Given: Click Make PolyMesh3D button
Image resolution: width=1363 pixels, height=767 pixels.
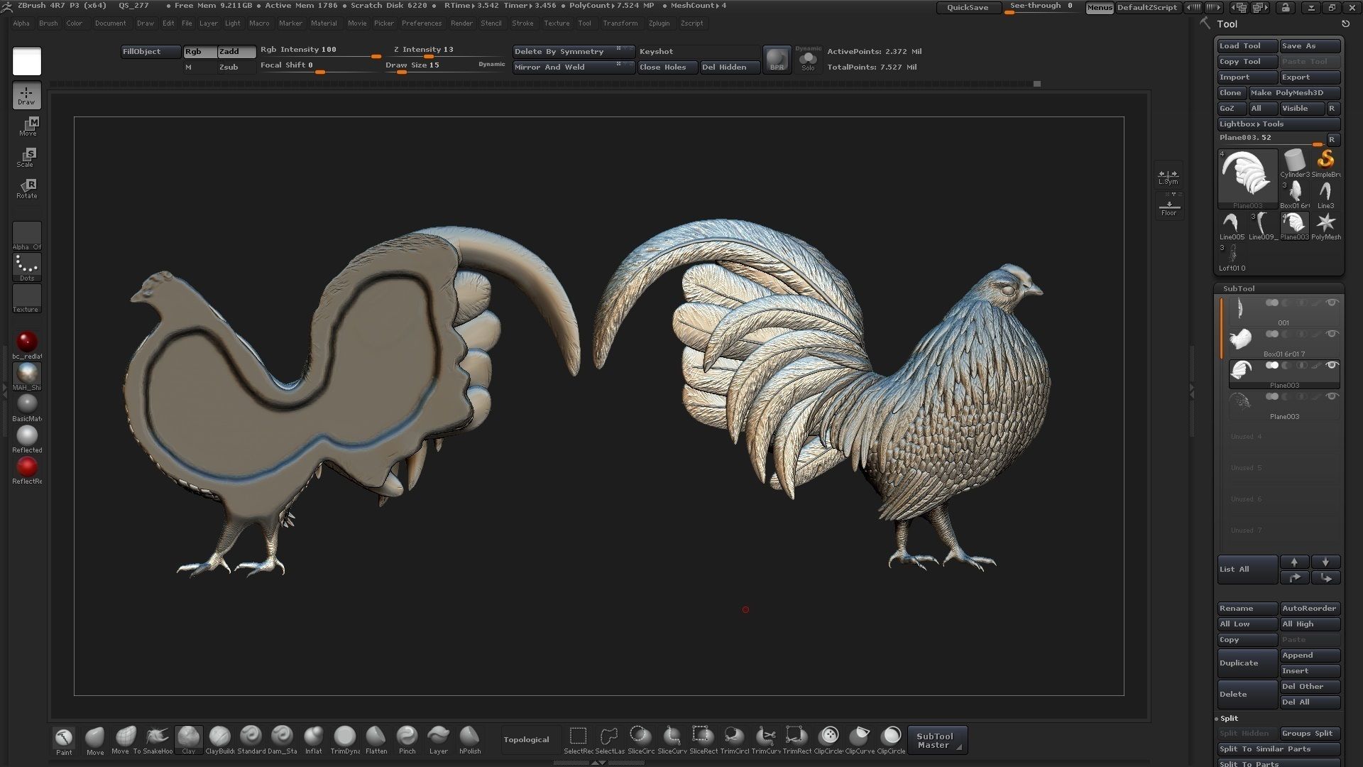Looking at the screenshot, I should [x=1294, y=93].
